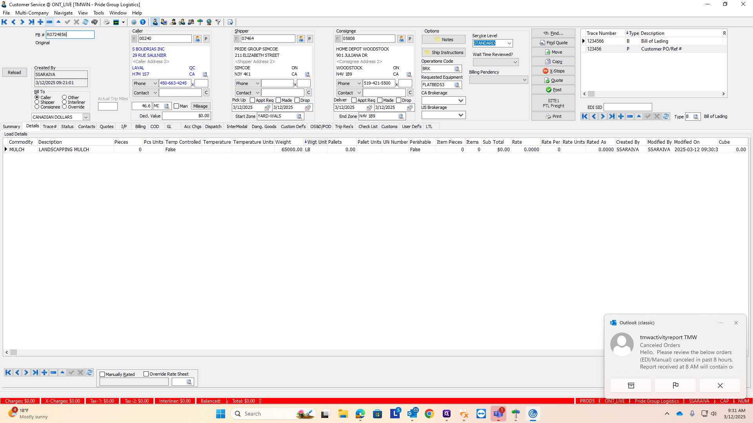Open caller profile icon next to 00240
Screen dimensions: 753x423
pos(197,39)
